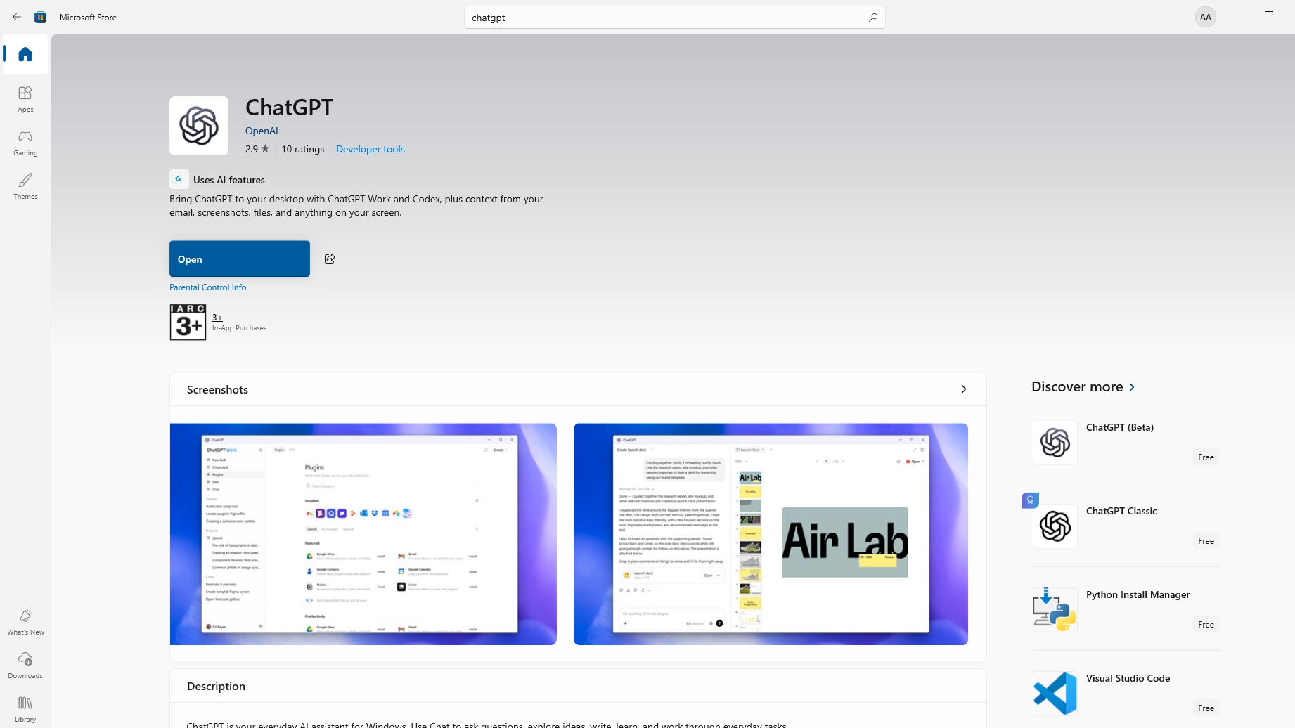Click the Microsoft Store logo icon
The height and width of the screenshot is (728, 1295).
[x=41, y=17]
